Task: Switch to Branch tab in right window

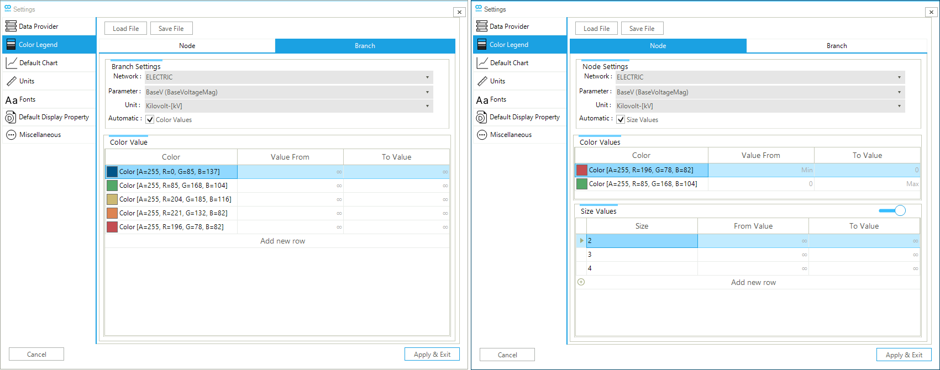Action: pyautogui.click(x=837, y=46)
